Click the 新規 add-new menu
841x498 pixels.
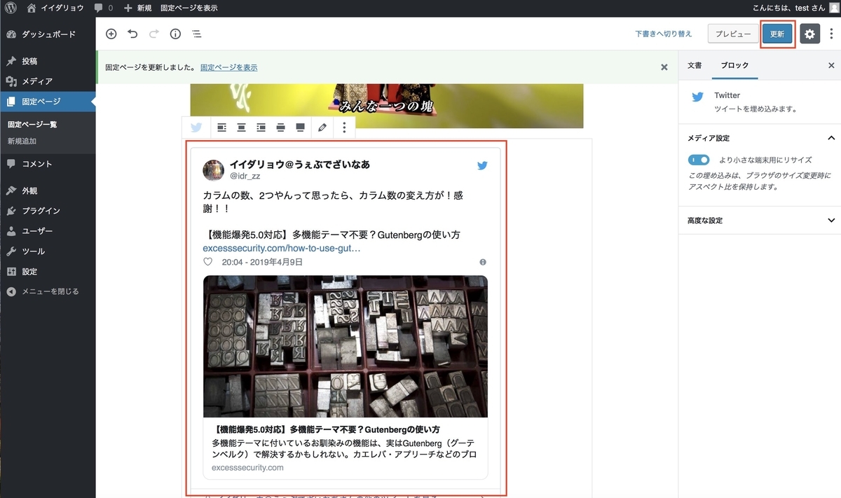pos(137,8)
